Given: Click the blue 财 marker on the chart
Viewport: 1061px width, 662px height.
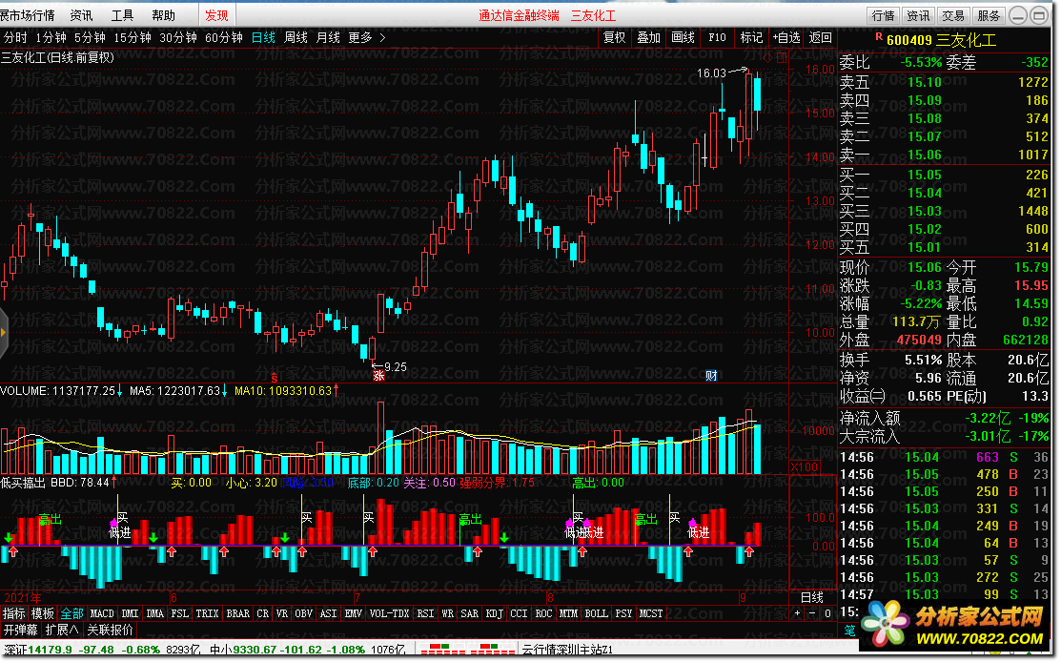Looking at the screenshot, I should click(711, 376).
